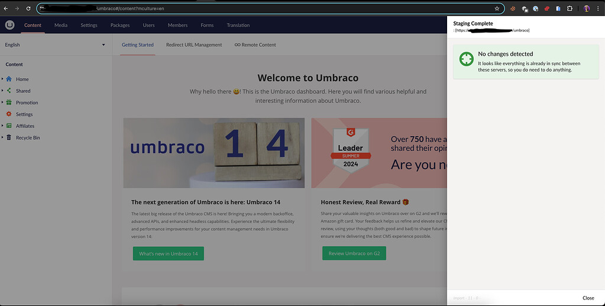Image resolution: width=605 pixels, height=306 pixels.
Task: Open the Users section
Action: click(148, 25)
